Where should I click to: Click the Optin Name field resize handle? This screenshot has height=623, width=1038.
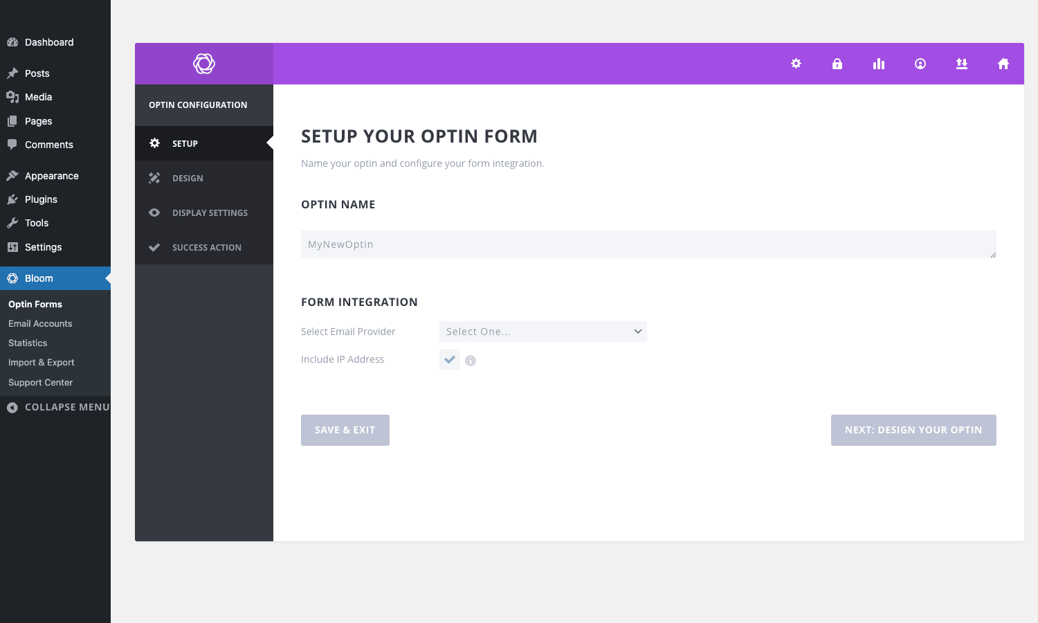pos(993,255)
